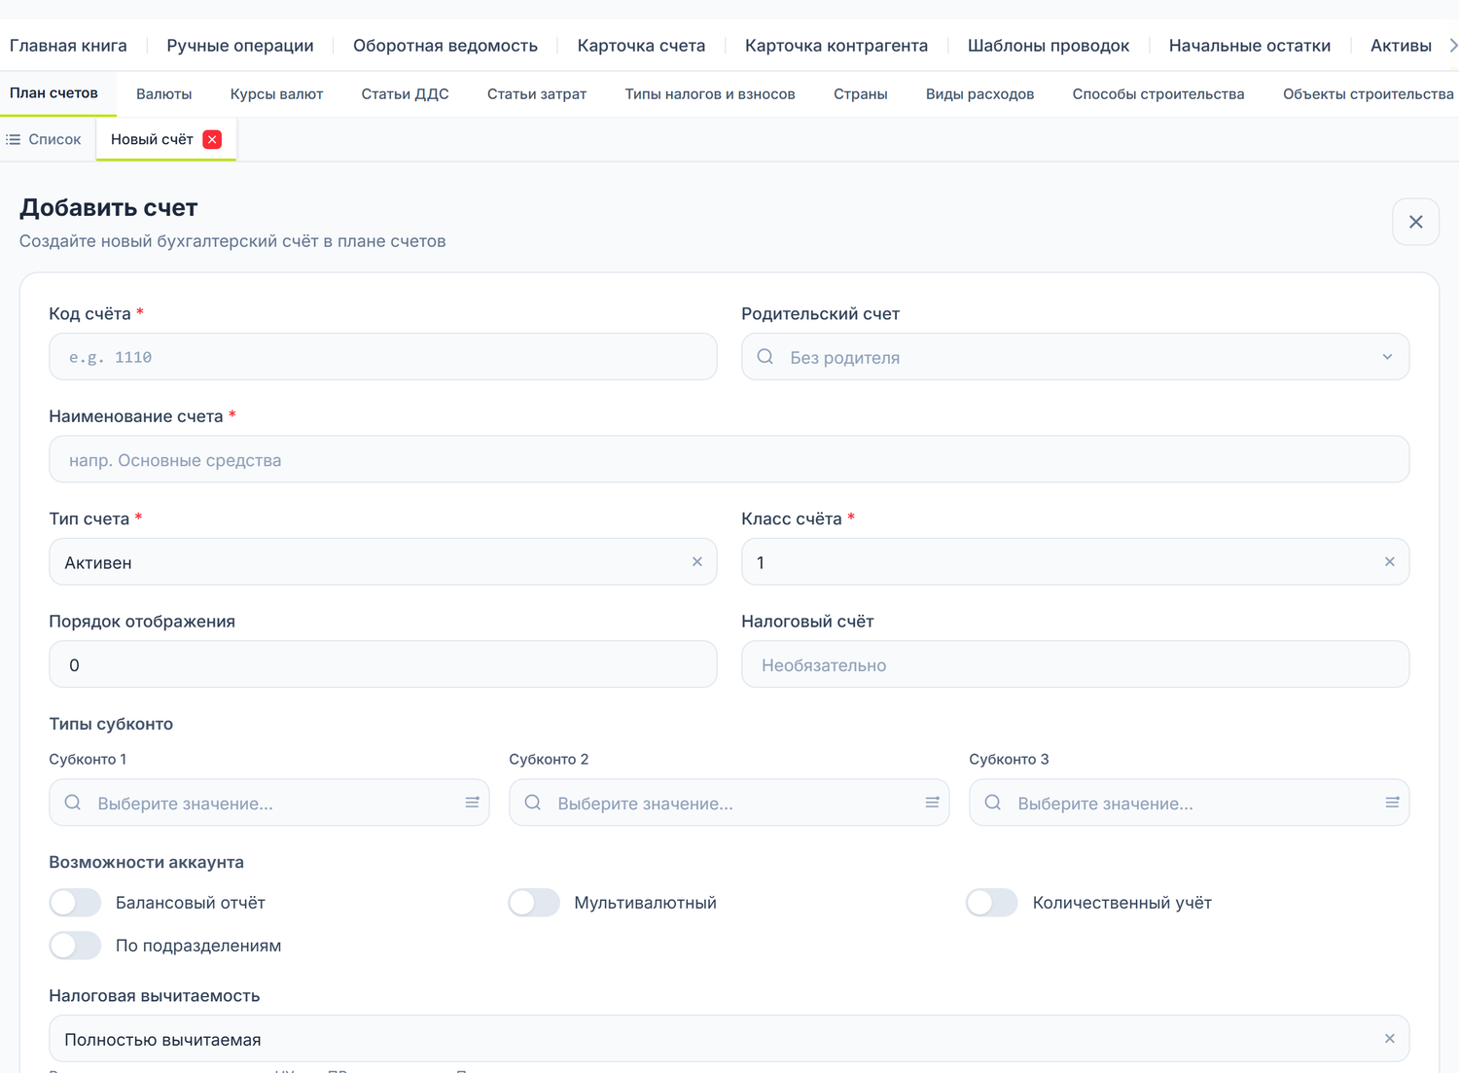This screenshot has width=1459, height=1073.
Task: Open the Оборотная ведомость menu item
Action: coord(445,46)
